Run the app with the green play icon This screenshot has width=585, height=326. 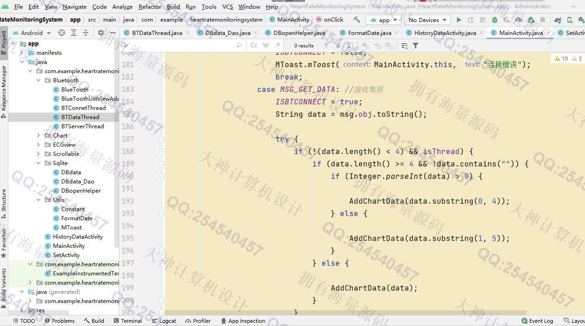pos(459,20)
